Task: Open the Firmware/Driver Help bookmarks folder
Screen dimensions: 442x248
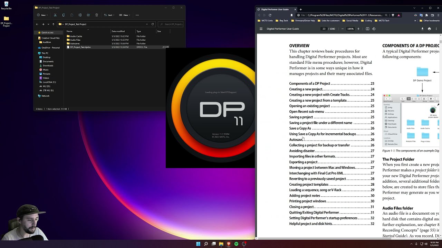Action: tap(303, 21)
